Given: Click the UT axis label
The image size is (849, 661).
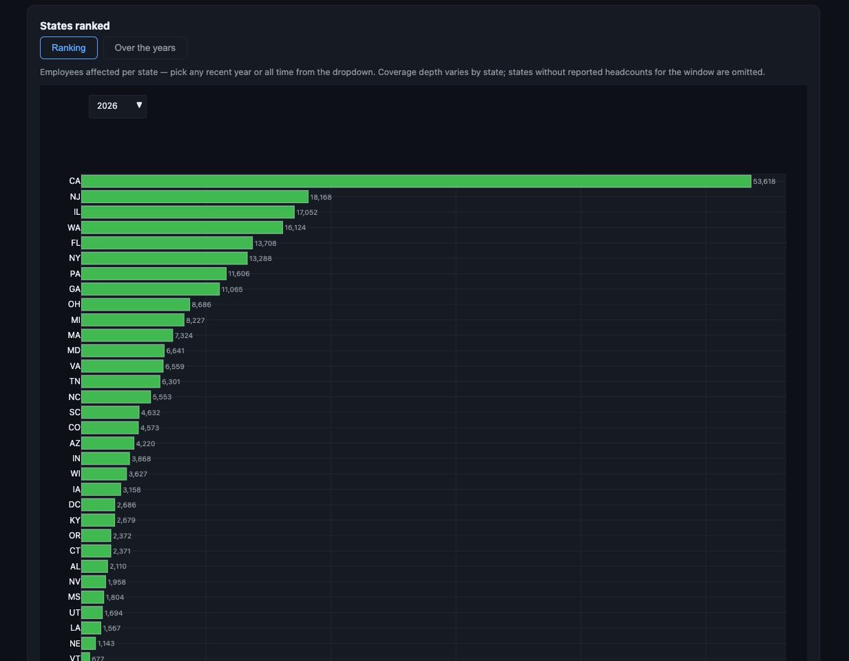Looking at the screenshot, I should [x=74, y=613].
